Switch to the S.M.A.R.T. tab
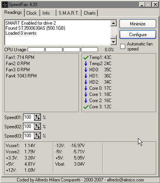 tap(69, 13)
